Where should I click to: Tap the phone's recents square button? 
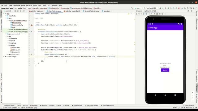point(175,95)
